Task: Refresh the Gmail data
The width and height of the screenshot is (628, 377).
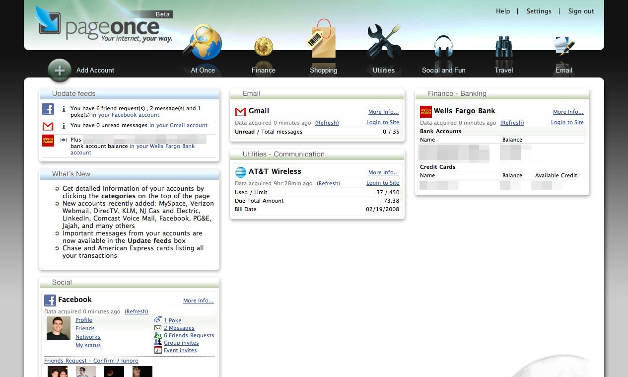Action: (327, 123)
